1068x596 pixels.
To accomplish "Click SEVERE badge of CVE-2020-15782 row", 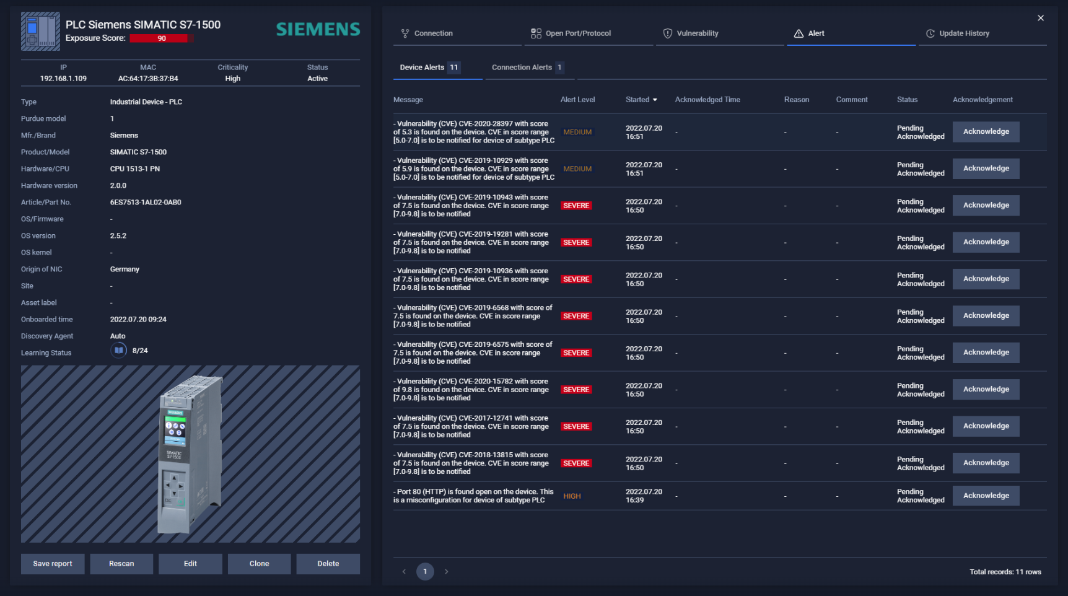I will (576, 390).
